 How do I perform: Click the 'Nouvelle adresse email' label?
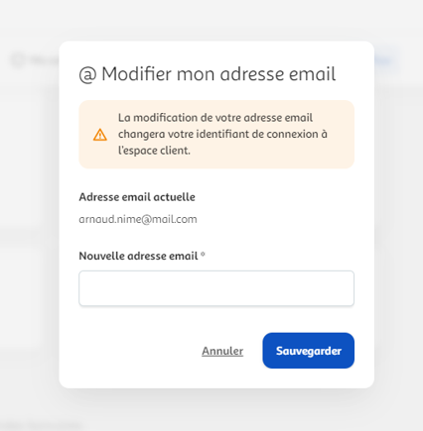point(138,256)
